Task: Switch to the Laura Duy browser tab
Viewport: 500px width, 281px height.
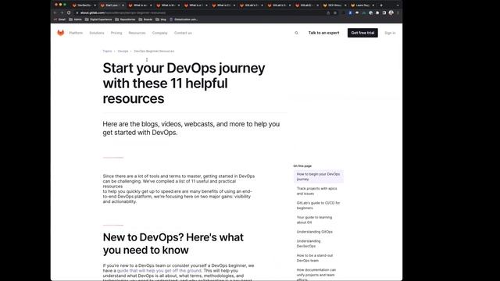Action: [x=362, y=5]
